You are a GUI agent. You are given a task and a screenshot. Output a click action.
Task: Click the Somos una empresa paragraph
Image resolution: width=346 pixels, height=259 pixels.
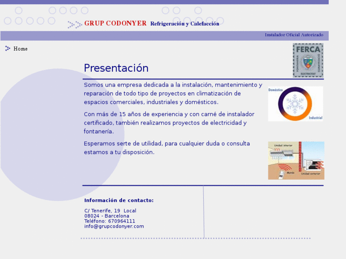tap(173, 94)
